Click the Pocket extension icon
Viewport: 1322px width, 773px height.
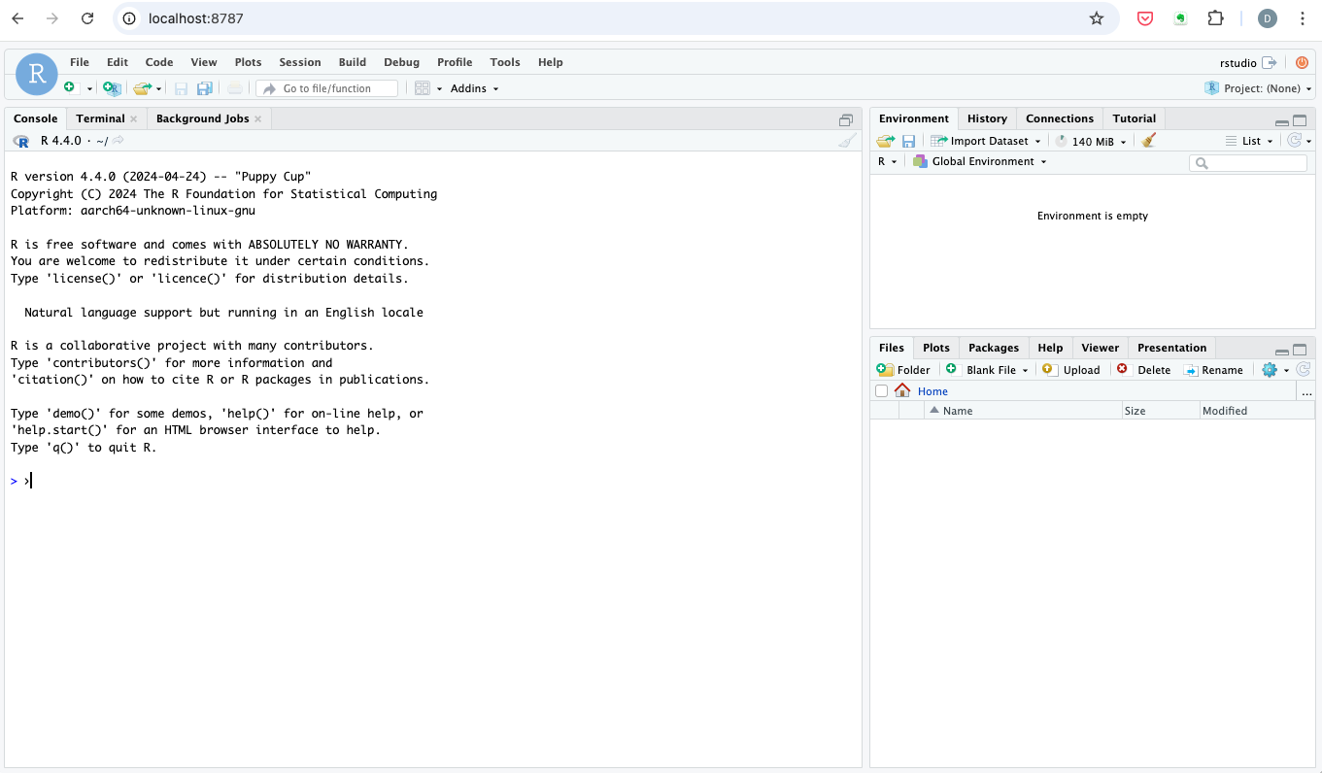click(1145, 18)
